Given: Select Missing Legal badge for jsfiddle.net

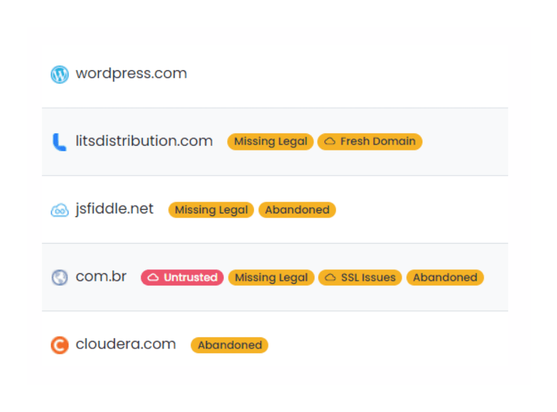Looking at the screenshot, I should 211,210.
